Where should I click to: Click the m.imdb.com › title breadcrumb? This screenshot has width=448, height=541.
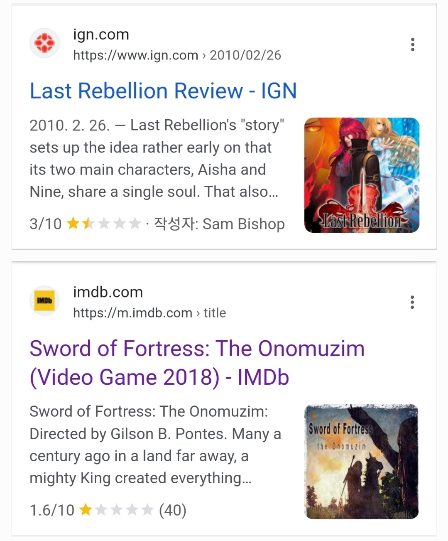coord(149,313)
